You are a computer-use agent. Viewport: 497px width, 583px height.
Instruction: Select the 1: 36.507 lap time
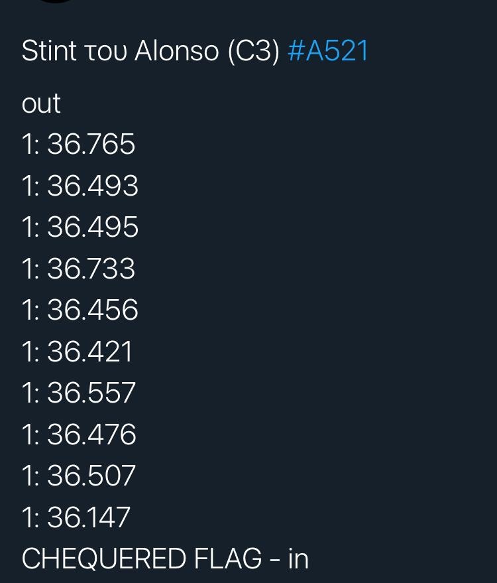coord(78,476)
